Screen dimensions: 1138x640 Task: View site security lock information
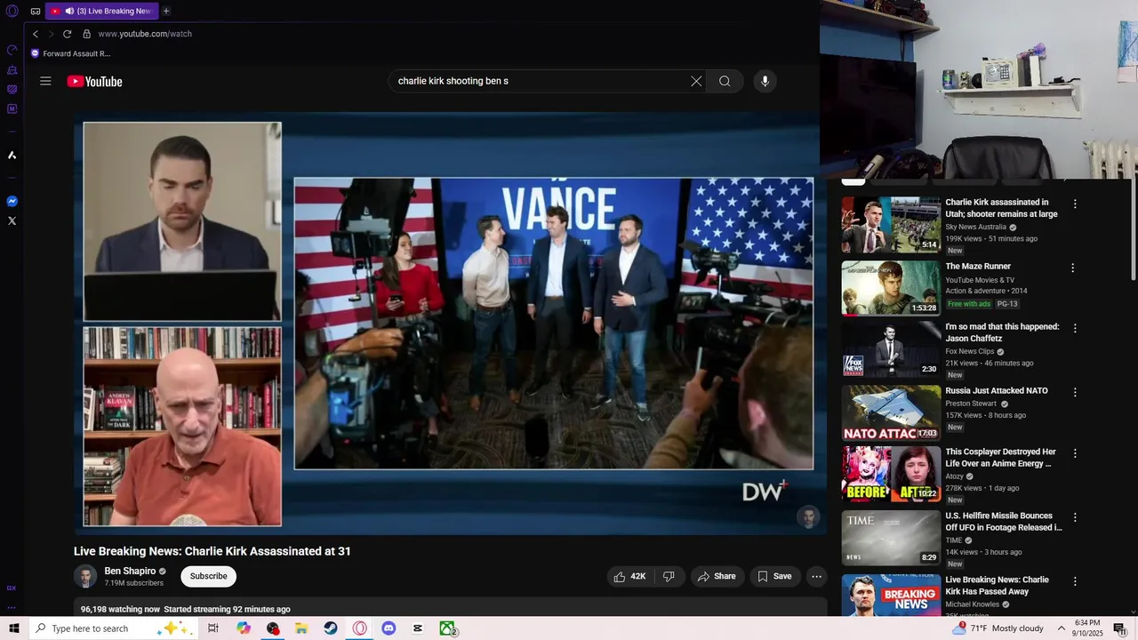87,34
